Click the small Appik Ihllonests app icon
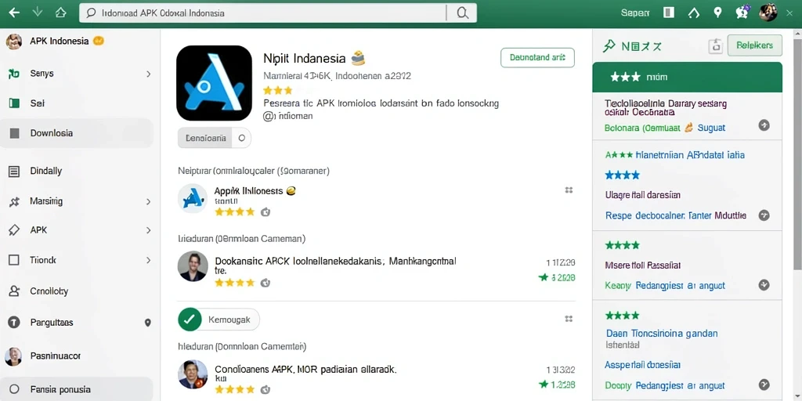The image size is (802, 401). pyautogui.click(x=193, y=198)
